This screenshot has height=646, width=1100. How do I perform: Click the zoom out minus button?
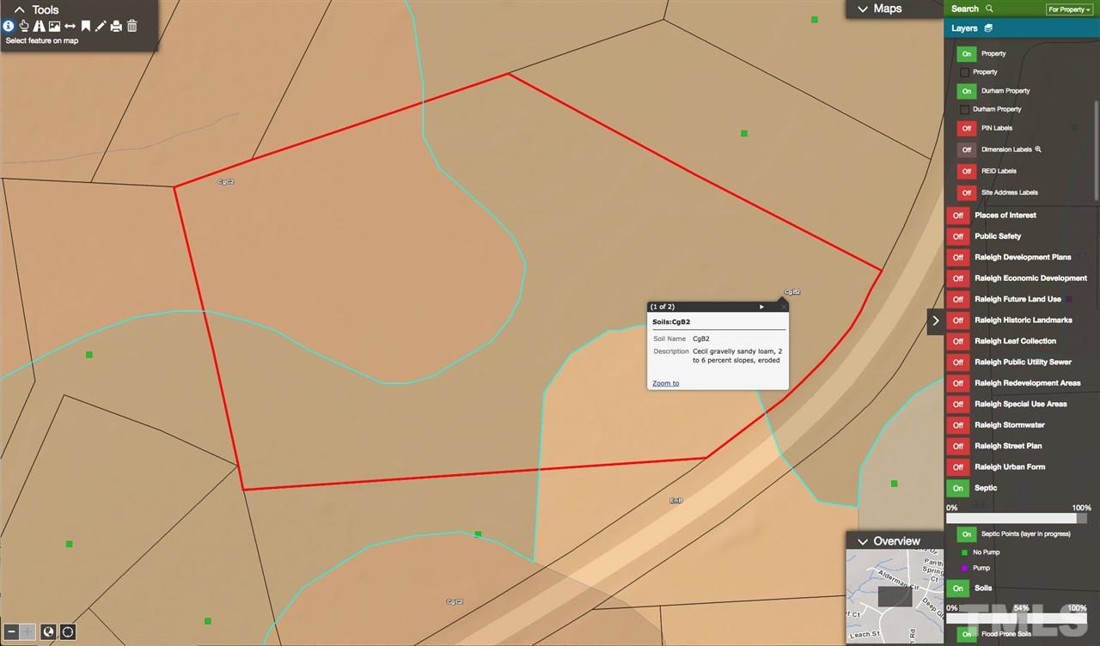pyautogui.click(x=12, y=632)
